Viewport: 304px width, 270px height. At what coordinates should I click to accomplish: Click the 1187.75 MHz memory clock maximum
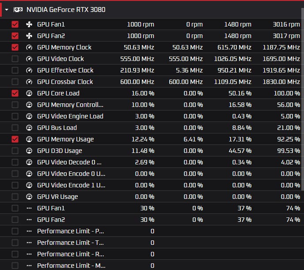[281, 47]
